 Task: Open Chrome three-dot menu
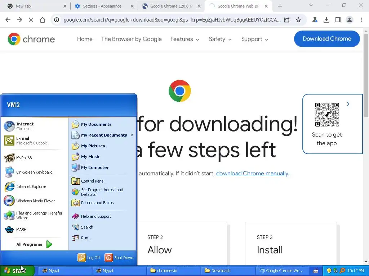pos(361,20)
